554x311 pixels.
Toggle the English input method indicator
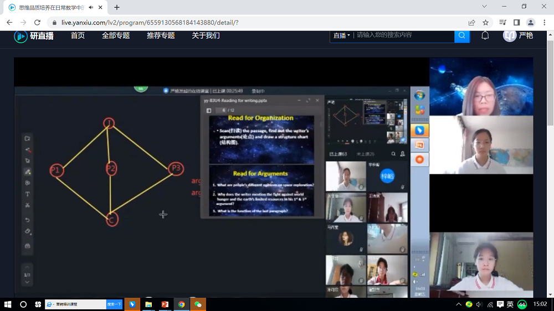pyautogui.click(x=510, y=304)
